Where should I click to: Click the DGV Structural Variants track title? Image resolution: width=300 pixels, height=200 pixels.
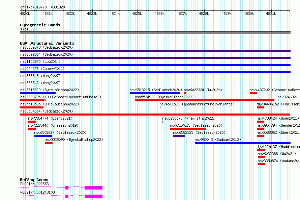tap(47, 43)
